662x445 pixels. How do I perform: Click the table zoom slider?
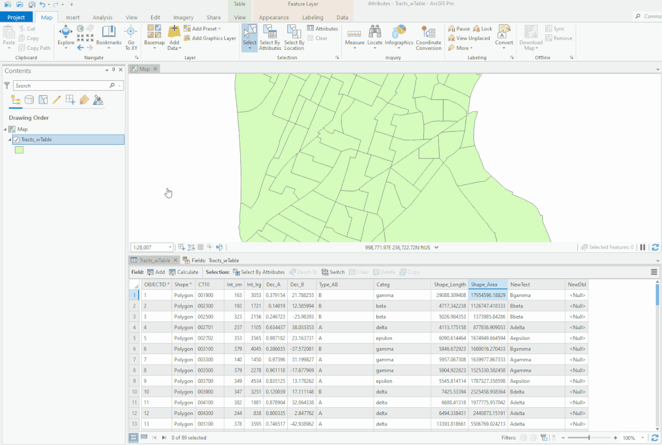pyautogui.click(x=589, y=438)
